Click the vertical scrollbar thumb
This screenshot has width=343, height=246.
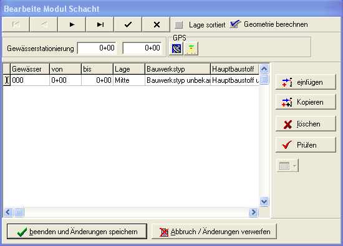pos(264,79)
